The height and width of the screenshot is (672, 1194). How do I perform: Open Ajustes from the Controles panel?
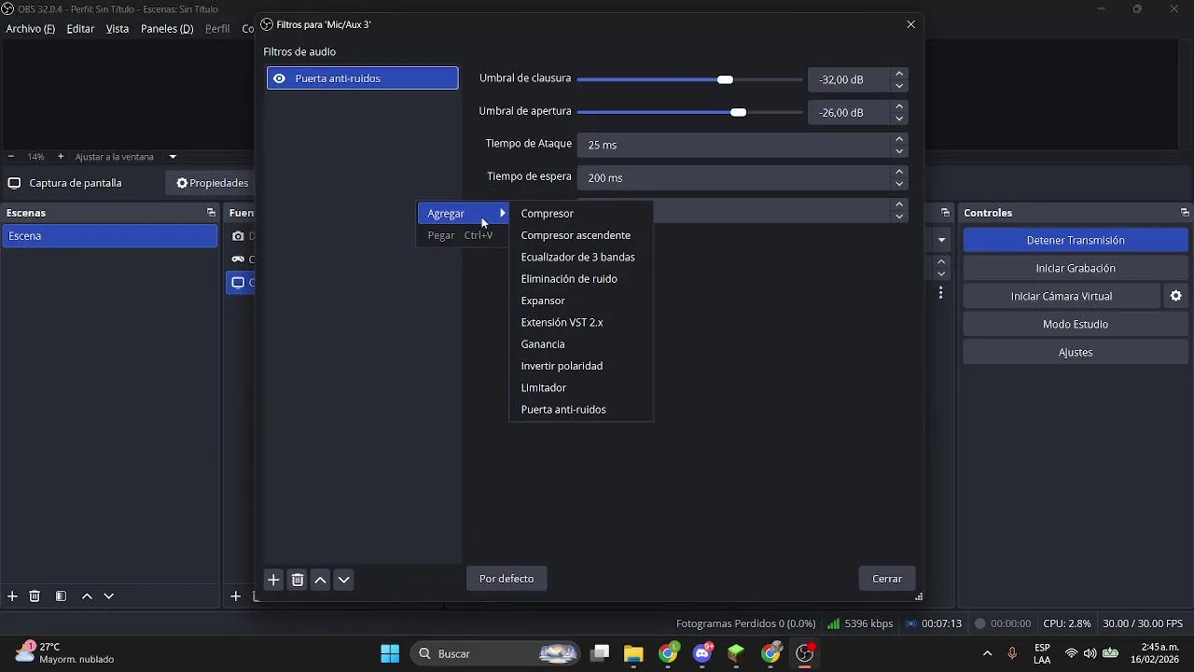(x=1076, y=352)
